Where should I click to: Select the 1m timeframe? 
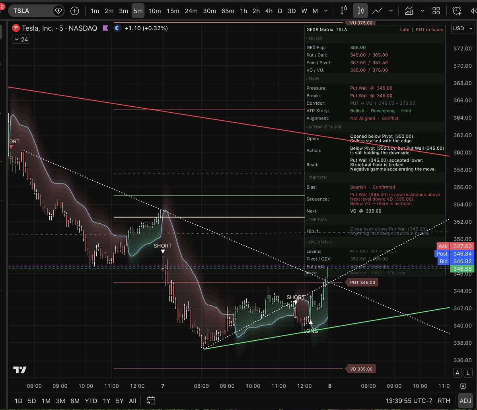point(95,11)
